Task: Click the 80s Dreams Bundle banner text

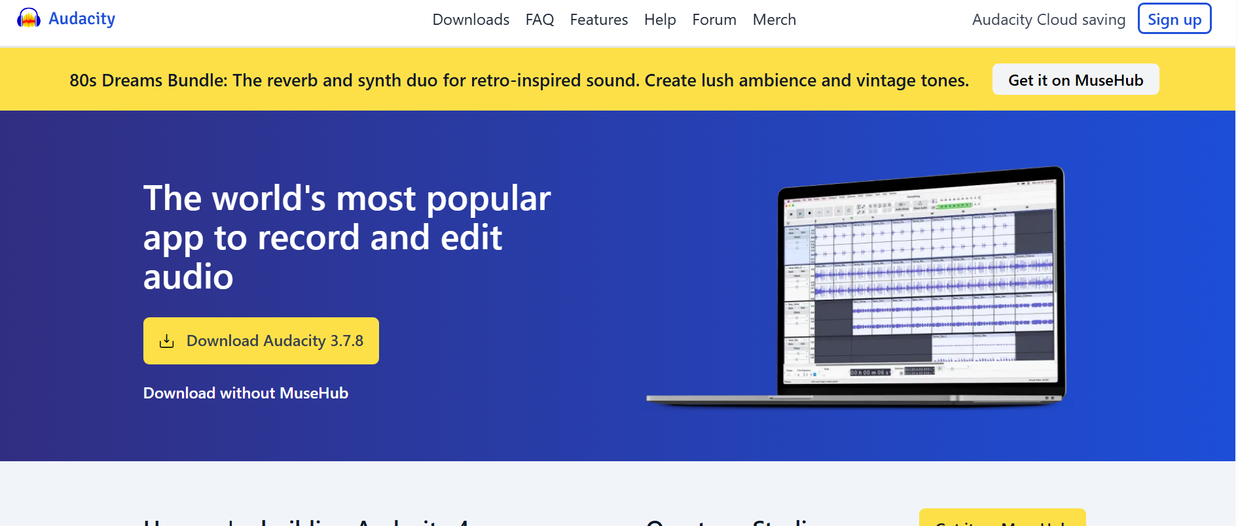Action: pos(519,80)
